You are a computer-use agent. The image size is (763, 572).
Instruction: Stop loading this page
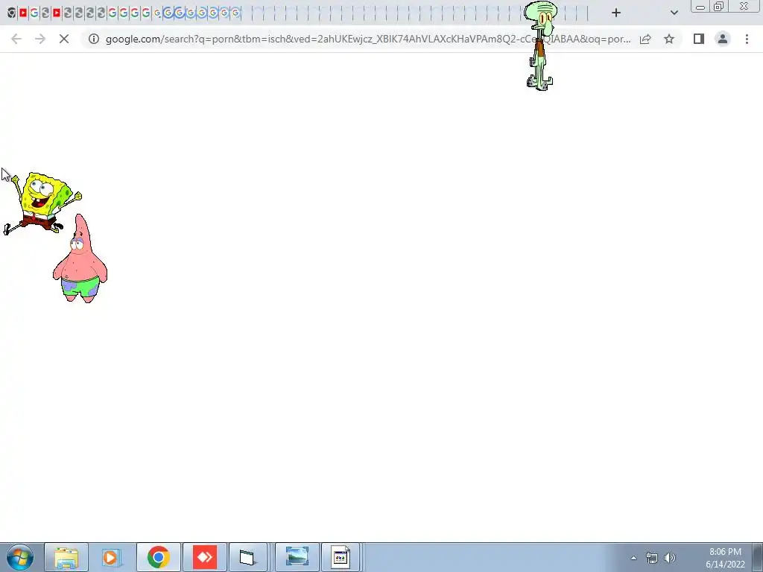(x=64, y=39)
